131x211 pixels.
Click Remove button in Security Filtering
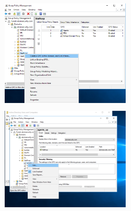tap(63, 176)
